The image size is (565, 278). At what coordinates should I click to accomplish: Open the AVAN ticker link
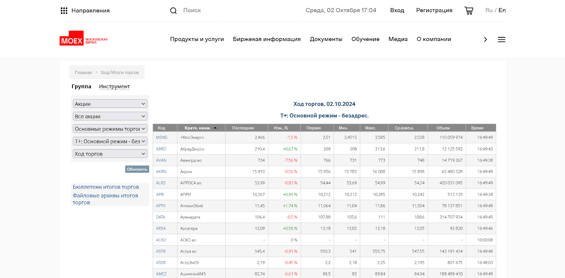tap(161, 160)
